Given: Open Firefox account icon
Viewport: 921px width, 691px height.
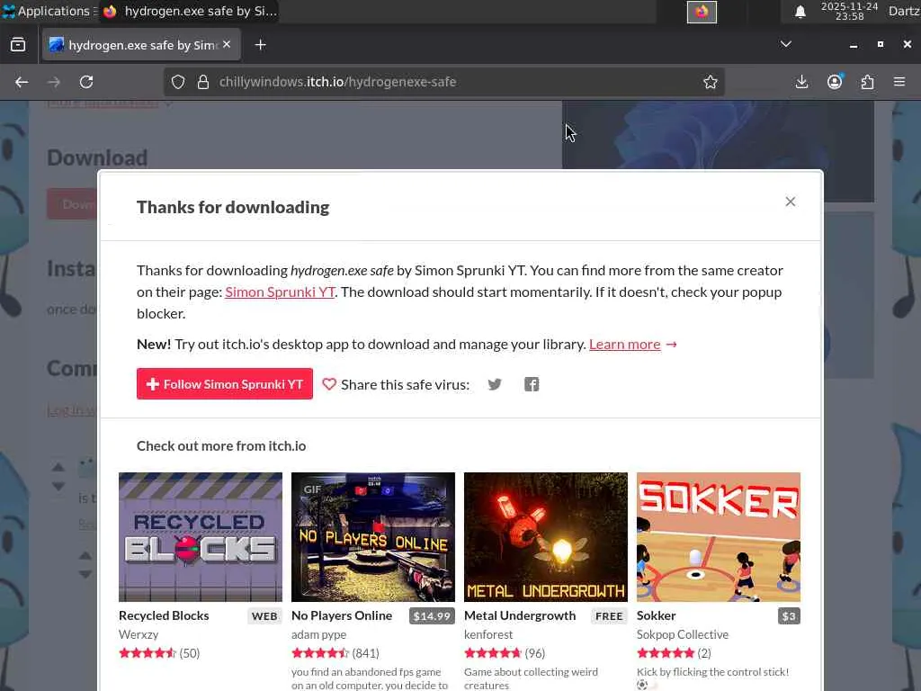Looking at the screenshot, I should [x=835, y=82].
